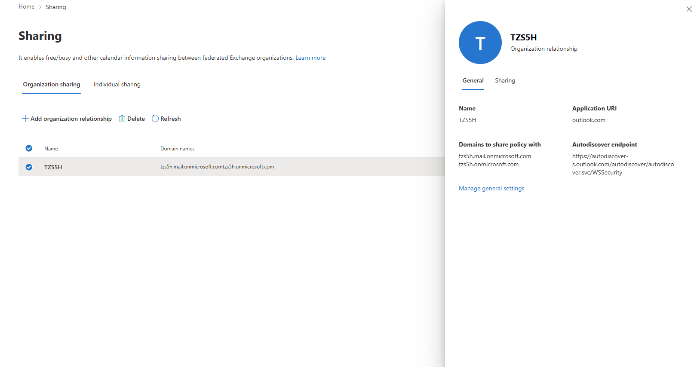Click TZS5H value under Name field
The height and width of the screenshot is (367, 697).
point(467,120)
